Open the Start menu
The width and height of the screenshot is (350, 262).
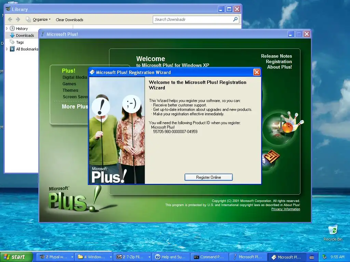click(x=16, y=257)
